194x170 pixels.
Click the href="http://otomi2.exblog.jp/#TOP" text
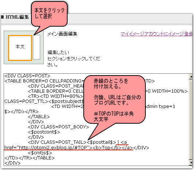(47, 148)
